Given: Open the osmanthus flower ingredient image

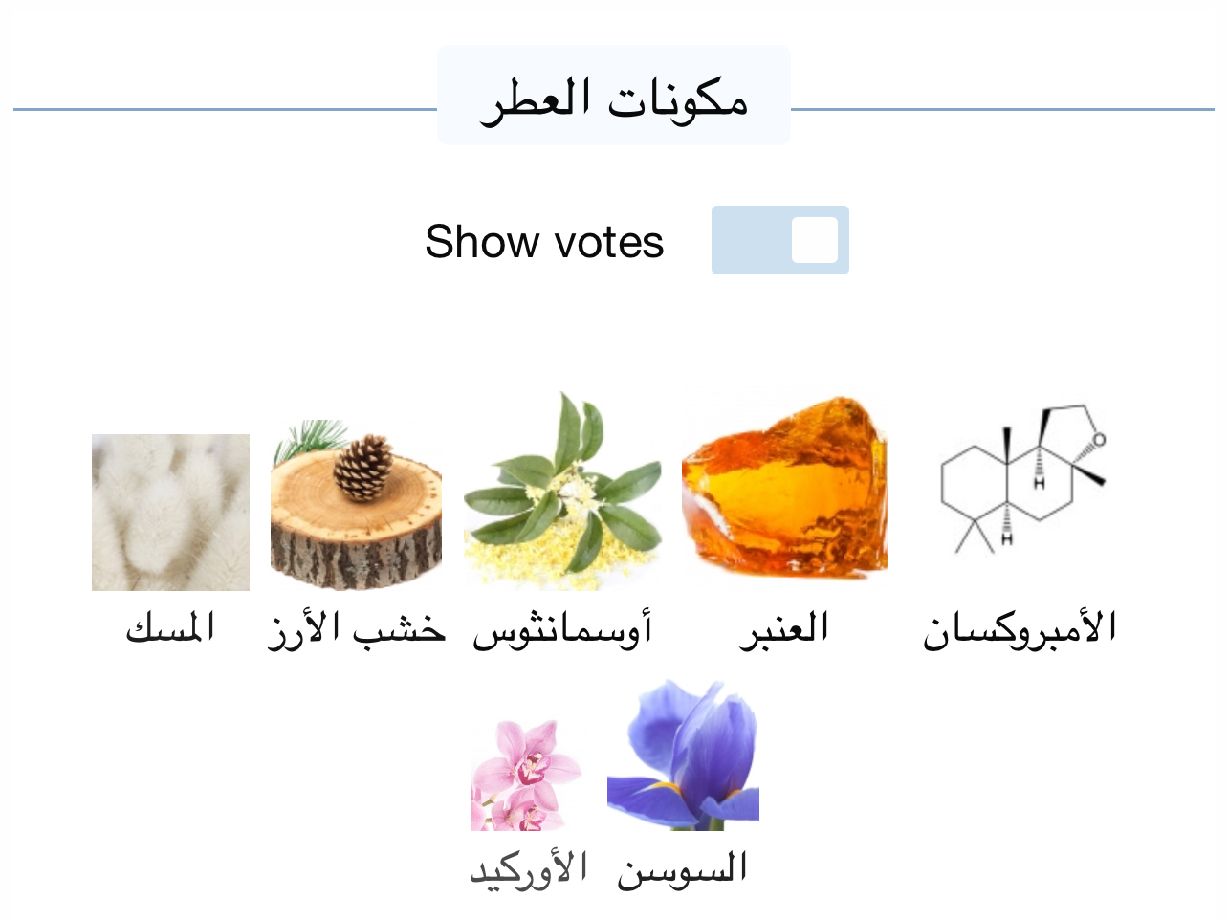Looking at the screenshot, I should (562, 490).
